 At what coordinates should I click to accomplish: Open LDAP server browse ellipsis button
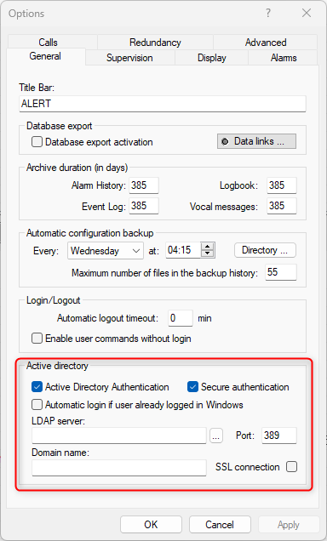(x=216, y=436)
